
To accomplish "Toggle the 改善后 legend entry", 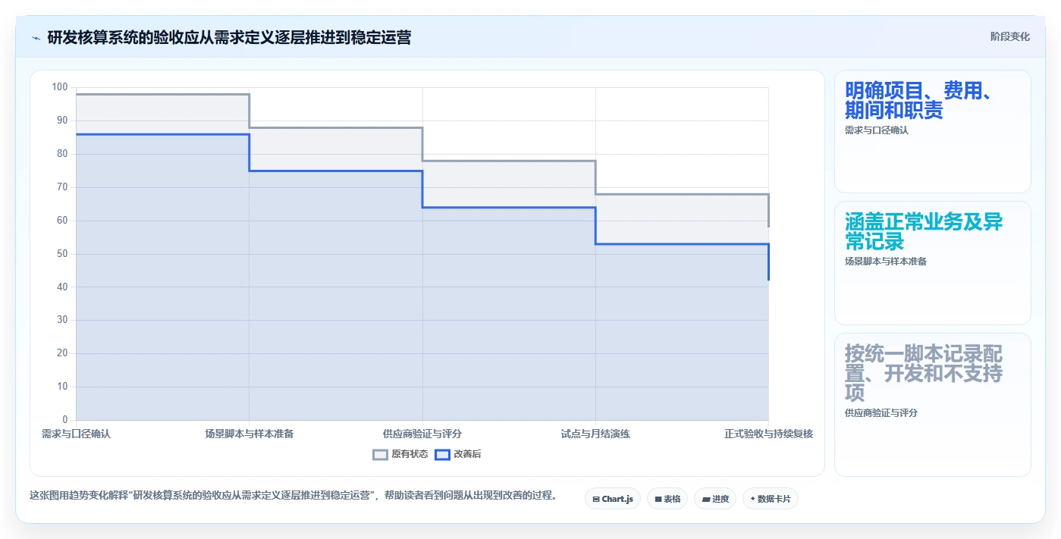I will point(458,454).
